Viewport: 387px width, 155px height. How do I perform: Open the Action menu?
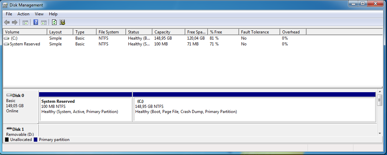[x=23, y=14]
